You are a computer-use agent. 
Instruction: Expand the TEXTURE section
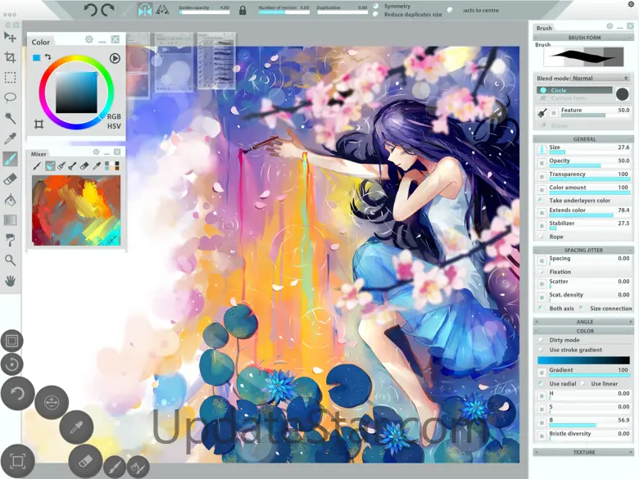[583, 452]
